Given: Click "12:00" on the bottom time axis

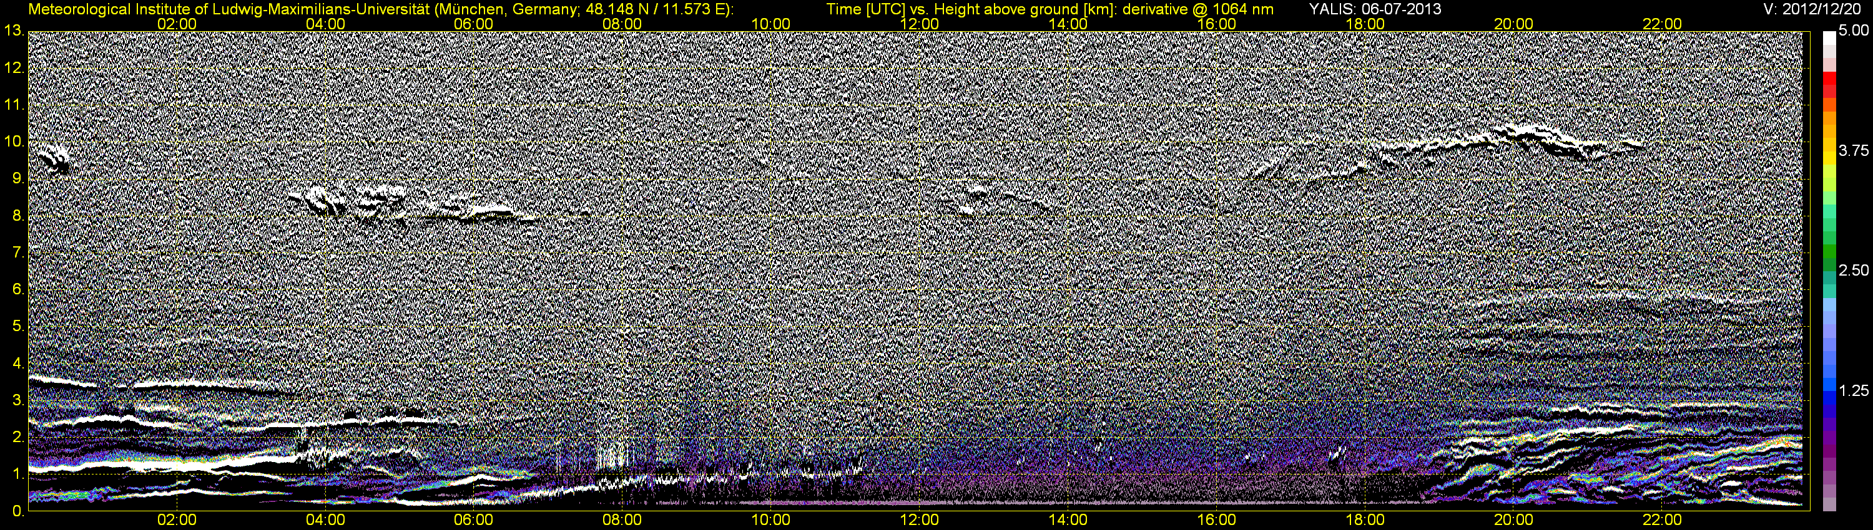Looking at the screenshot, I should [x=920, y=520].
